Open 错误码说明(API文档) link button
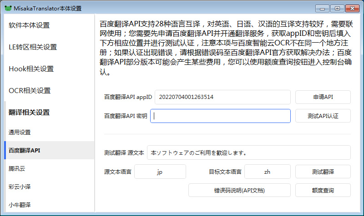The height and width of the screenshot is (216, 364). click(x=239, y=190)
